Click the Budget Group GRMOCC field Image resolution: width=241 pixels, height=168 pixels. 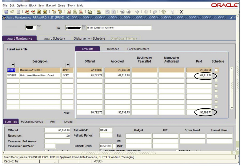pos(106,146)
